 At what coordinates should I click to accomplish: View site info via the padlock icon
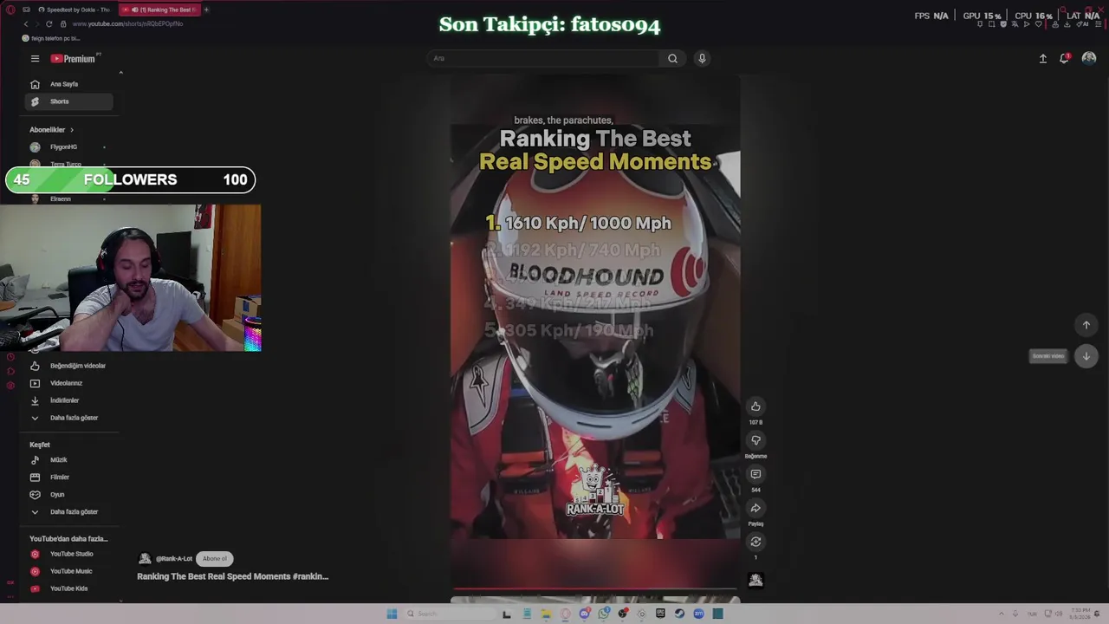63,23
